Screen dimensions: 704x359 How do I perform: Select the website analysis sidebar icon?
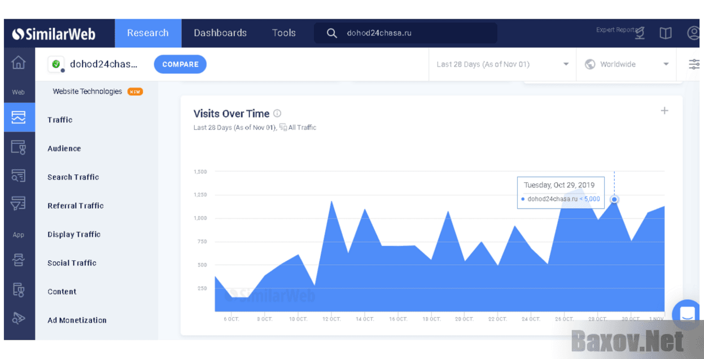19,117
